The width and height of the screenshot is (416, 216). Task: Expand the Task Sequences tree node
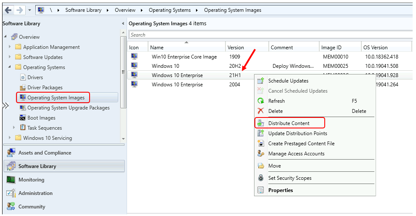14,128
